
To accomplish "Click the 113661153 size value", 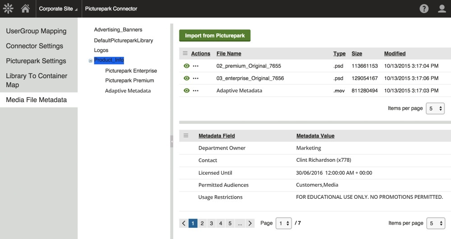I will [x=364, y=66].
